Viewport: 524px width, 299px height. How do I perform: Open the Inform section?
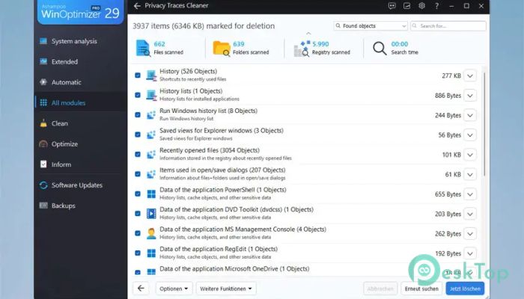point(80,164)
